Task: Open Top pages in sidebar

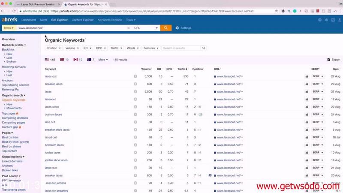Action: (9, 113)
